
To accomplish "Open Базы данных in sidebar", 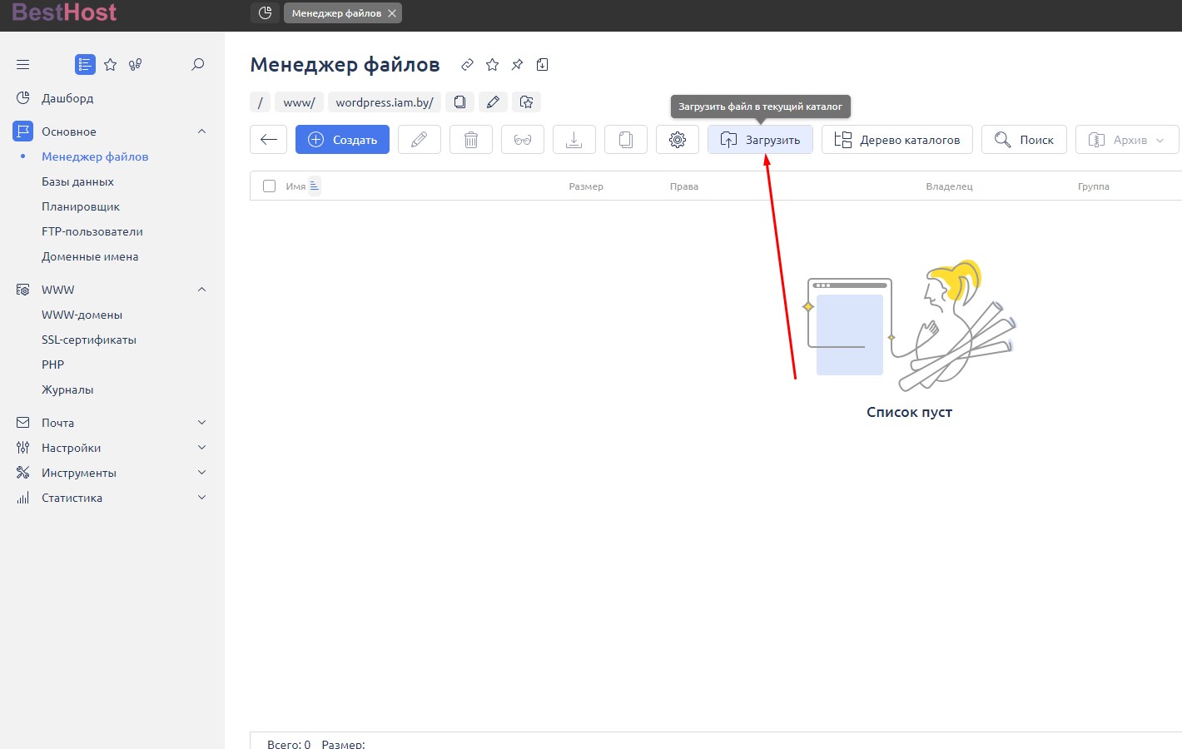I will click(77, 181).
